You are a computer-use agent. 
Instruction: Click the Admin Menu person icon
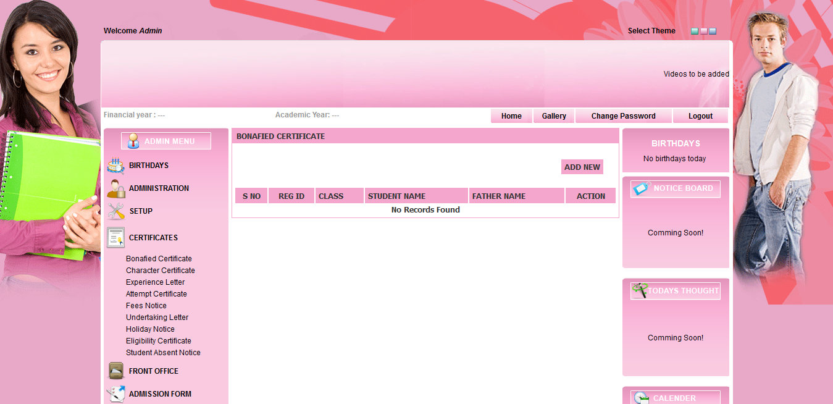pos(133,141)
